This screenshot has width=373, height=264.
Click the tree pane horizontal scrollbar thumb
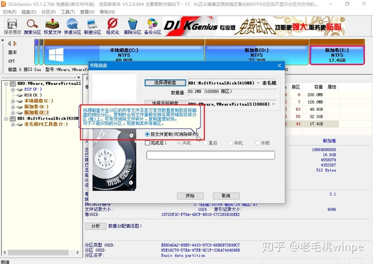click(38, 253)
